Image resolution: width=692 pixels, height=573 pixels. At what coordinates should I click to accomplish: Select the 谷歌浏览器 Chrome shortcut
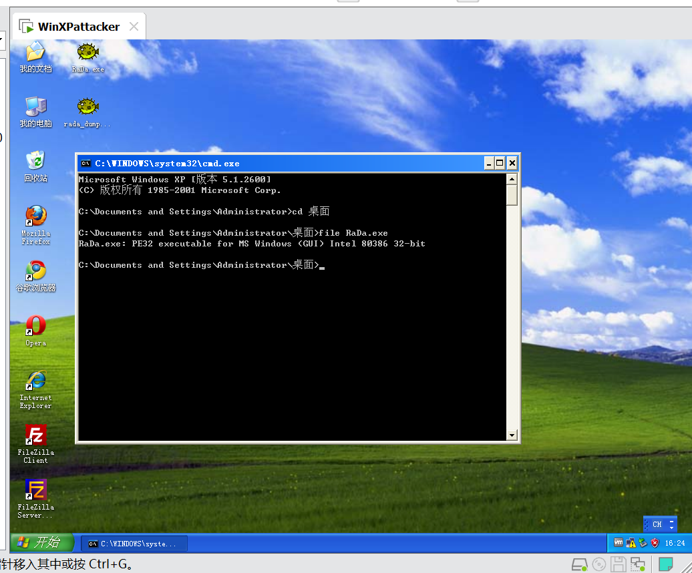click(x=36, y=276)
